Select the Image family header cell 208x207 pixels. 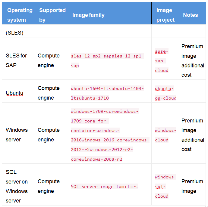click(88, 15)
